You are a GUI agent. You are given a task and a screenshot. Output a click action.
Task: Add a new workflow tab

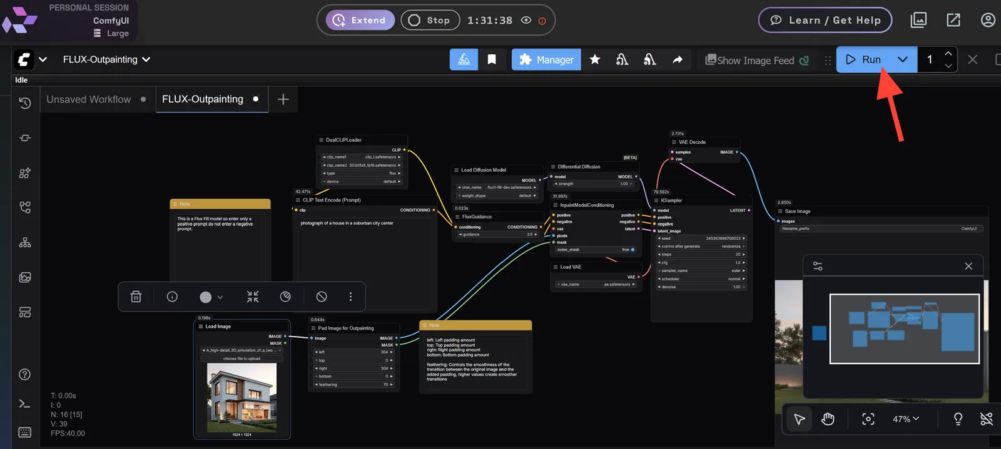[x=283, y=99]
